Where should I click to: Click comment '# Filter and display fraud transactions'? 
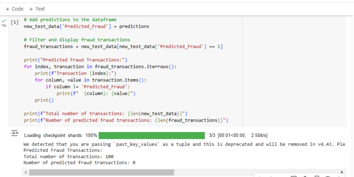[x=77, y=40]
